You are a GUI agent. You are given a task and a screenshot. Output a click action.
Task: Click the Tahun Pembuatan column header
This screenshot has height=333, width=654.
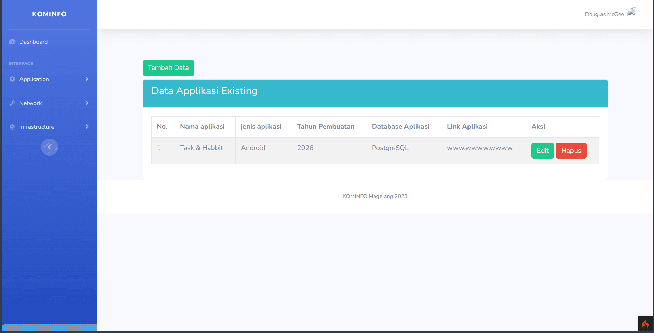(326, 127)
